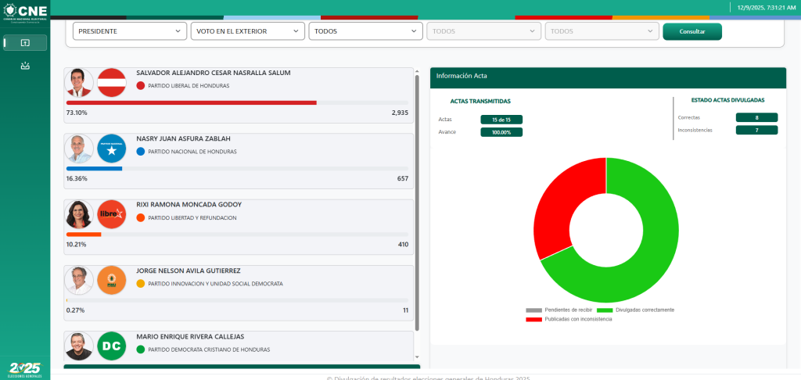Screen dimensions: 801x380
Task: Click the Partido Liberal red-white flag logo
Action: click(x=112, y=83)
